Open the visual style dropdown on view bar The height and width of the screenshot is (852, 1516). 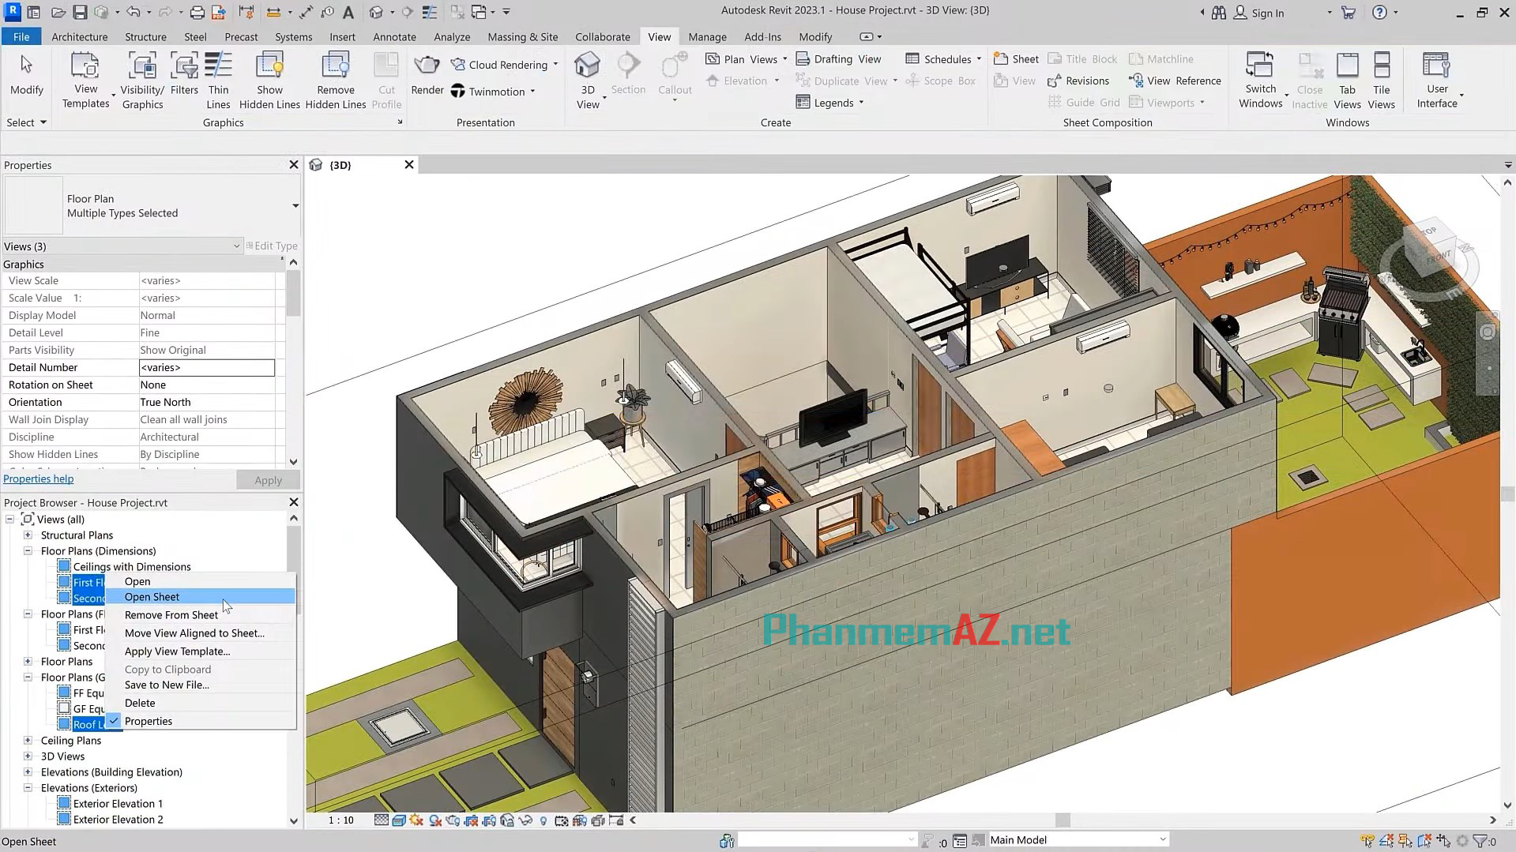click(399, 820)
